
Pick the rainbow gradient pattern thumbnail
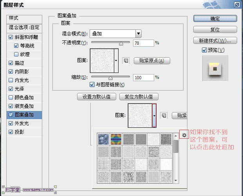coord(116,139)
